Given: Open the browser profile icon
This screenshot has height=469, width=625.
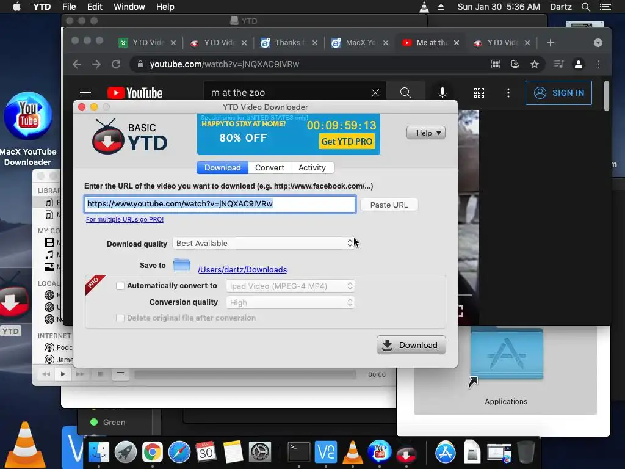Looking at the screenshot, I should point(579,64).
